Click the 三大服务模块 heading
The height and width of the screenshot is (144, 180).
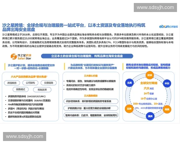click(91, 96)
